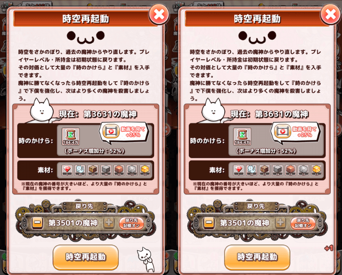Select the gold block material in left dialog
The width and height of the screenshot is (342, 275).
tap(145, 170)
